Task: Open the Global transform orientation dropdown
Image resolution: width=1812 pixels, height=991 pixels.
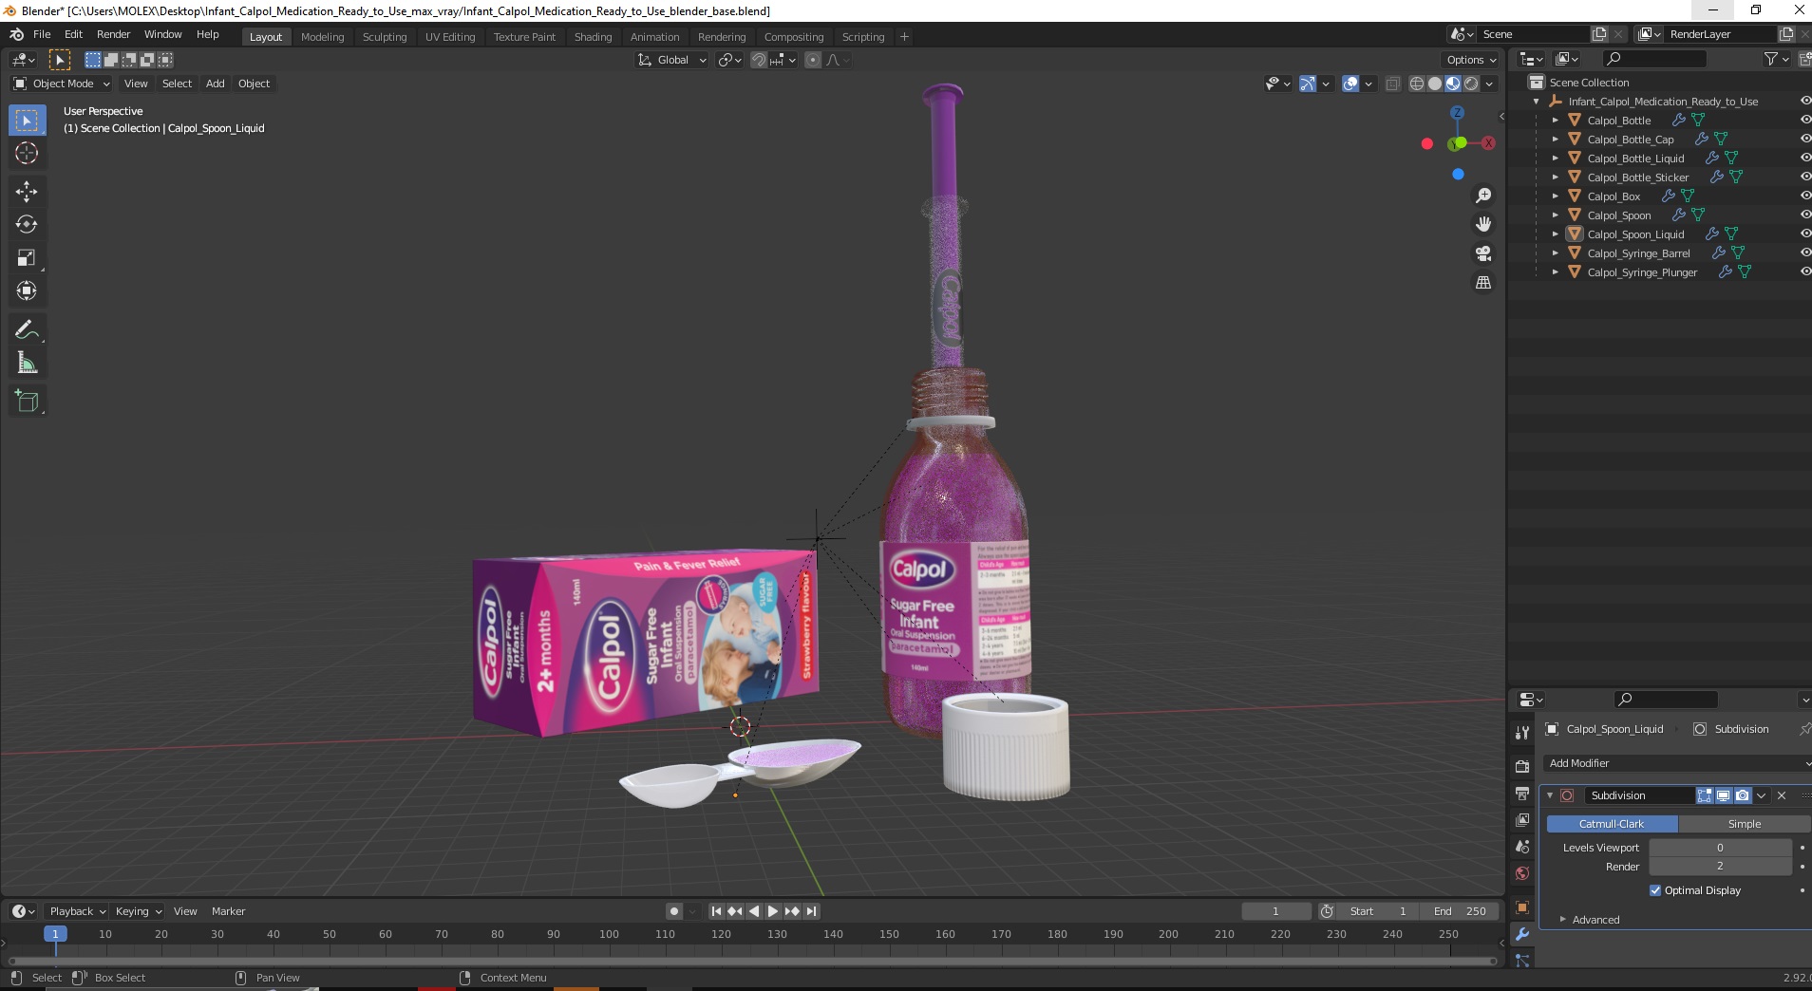Action: pos(672,60)
